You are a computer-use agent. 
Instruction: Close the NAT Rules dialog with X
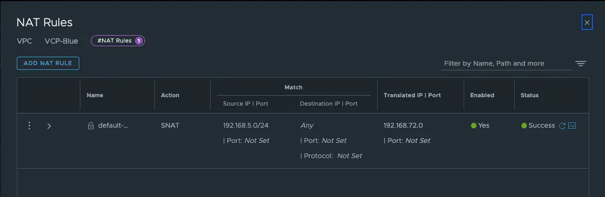tap(587, 23)
